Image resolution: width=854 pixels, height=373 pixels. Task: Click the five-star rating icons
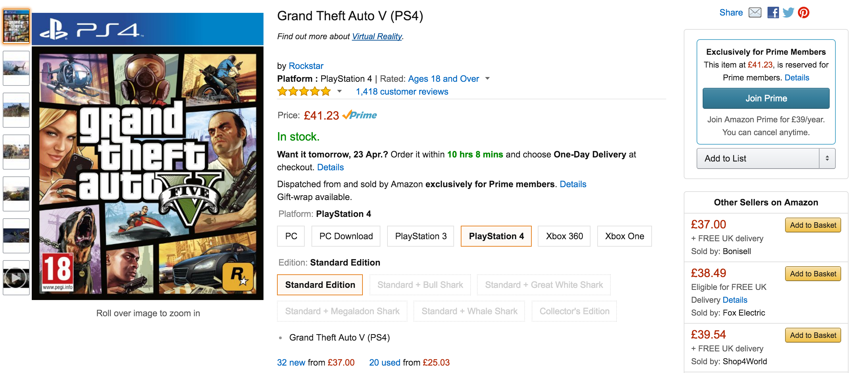(304, 92)
